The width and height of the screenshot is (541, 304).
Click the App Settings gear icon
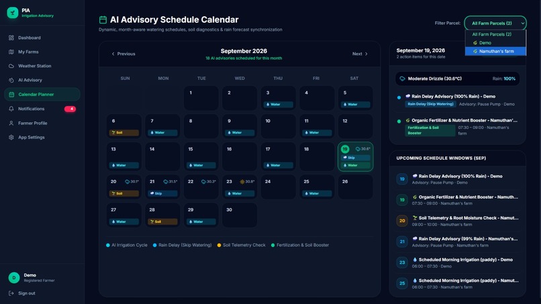point(11,138)
